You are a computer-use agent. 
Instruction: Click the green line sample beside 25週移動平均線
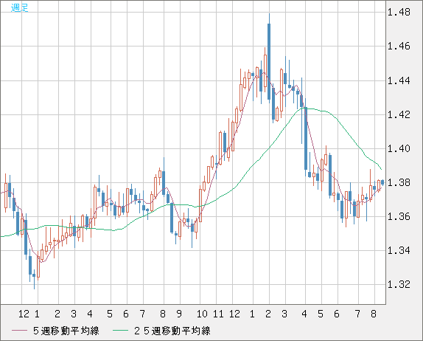point(120,331)
